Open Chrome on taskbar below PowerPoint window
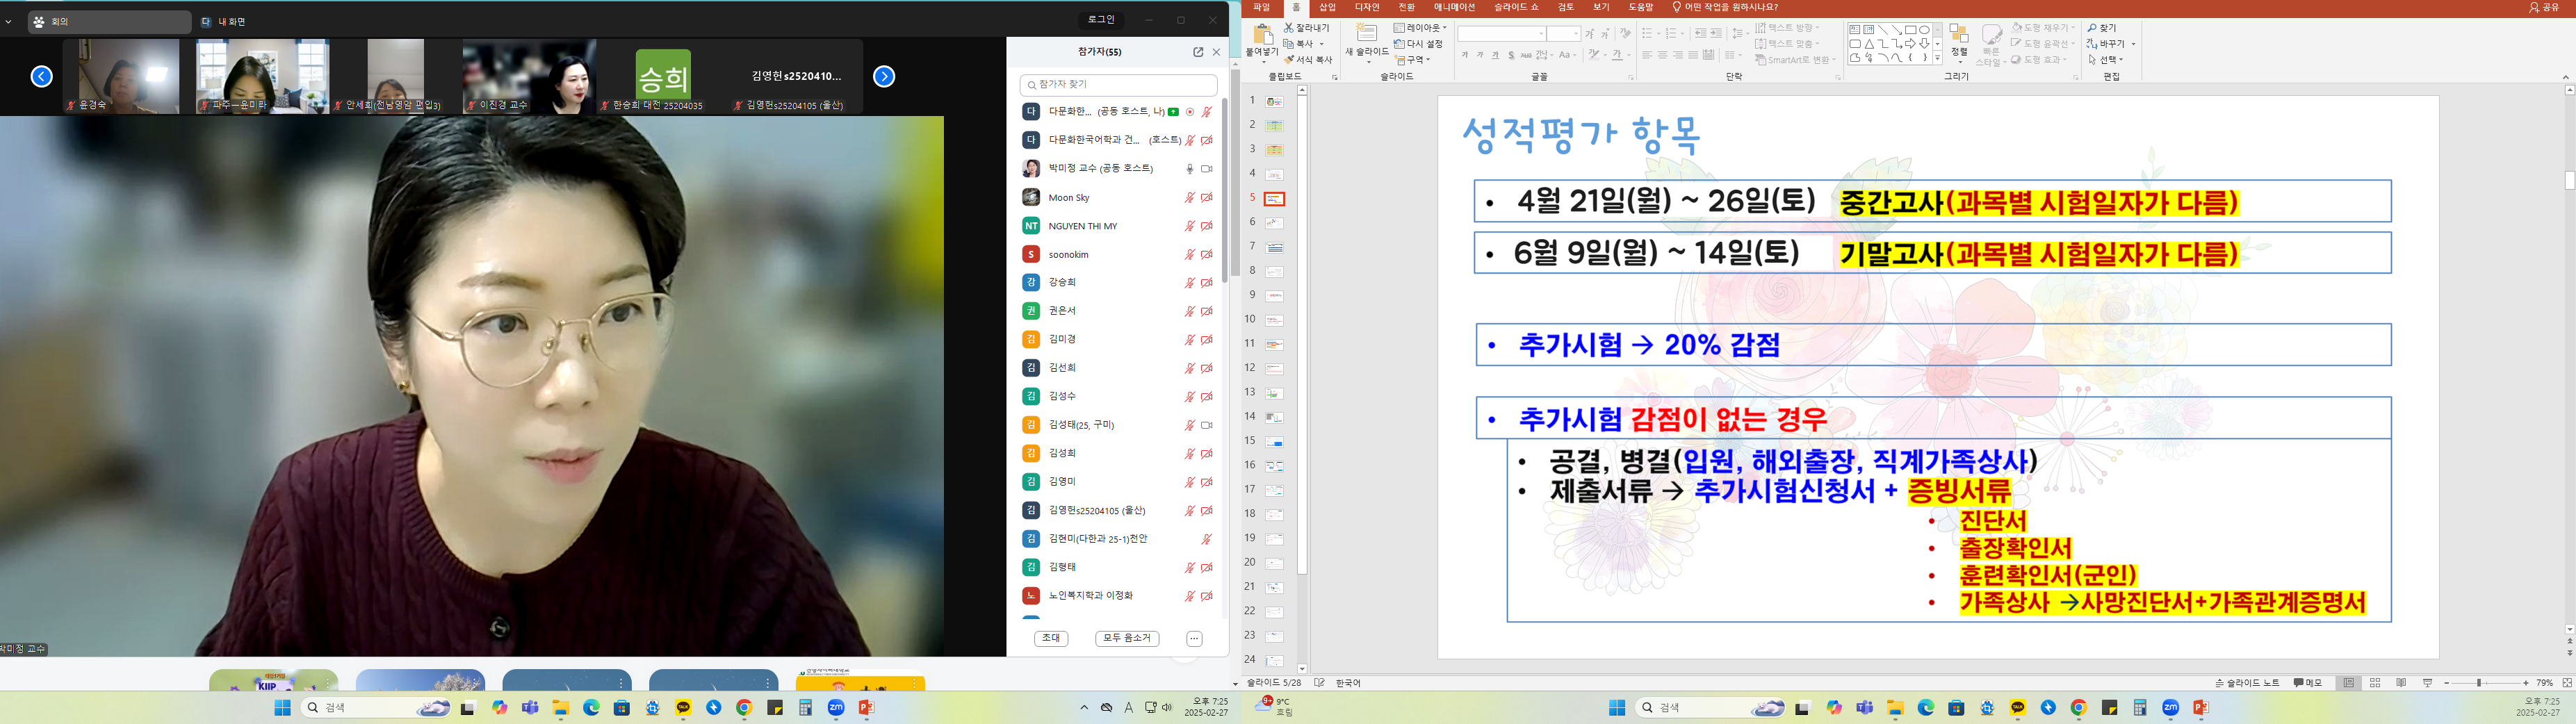 (x=2079, y=708)
